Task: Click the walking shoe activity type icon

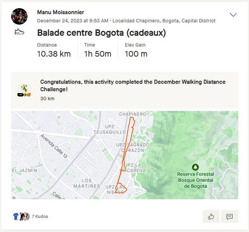Action: pos(19,32)
